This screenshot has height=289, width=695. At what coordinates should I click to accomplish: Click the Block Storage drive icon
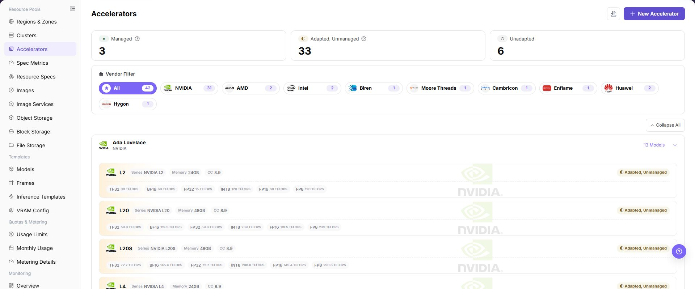(11, 132)
